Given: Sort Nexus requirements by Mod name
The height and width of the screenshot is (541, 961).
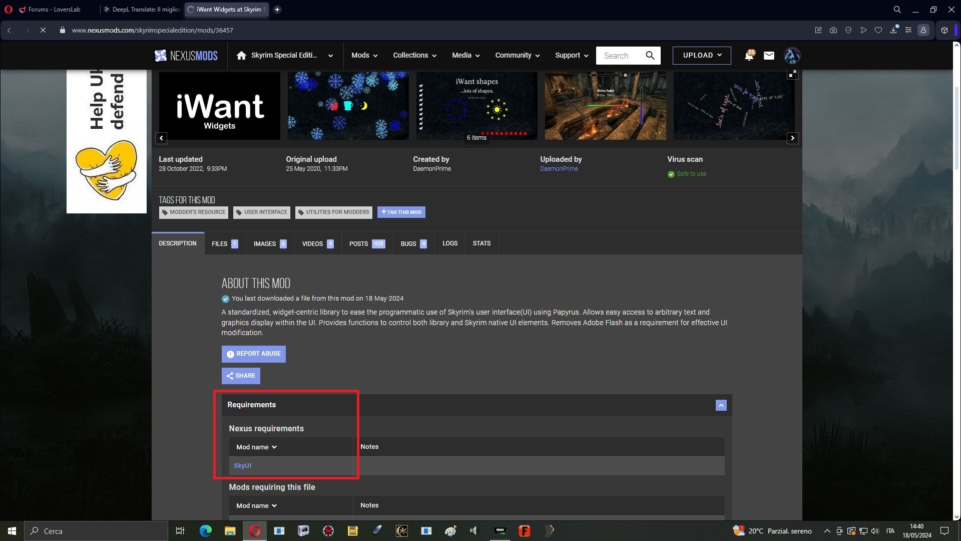Looking at the screenshot, I should point(256,447).
